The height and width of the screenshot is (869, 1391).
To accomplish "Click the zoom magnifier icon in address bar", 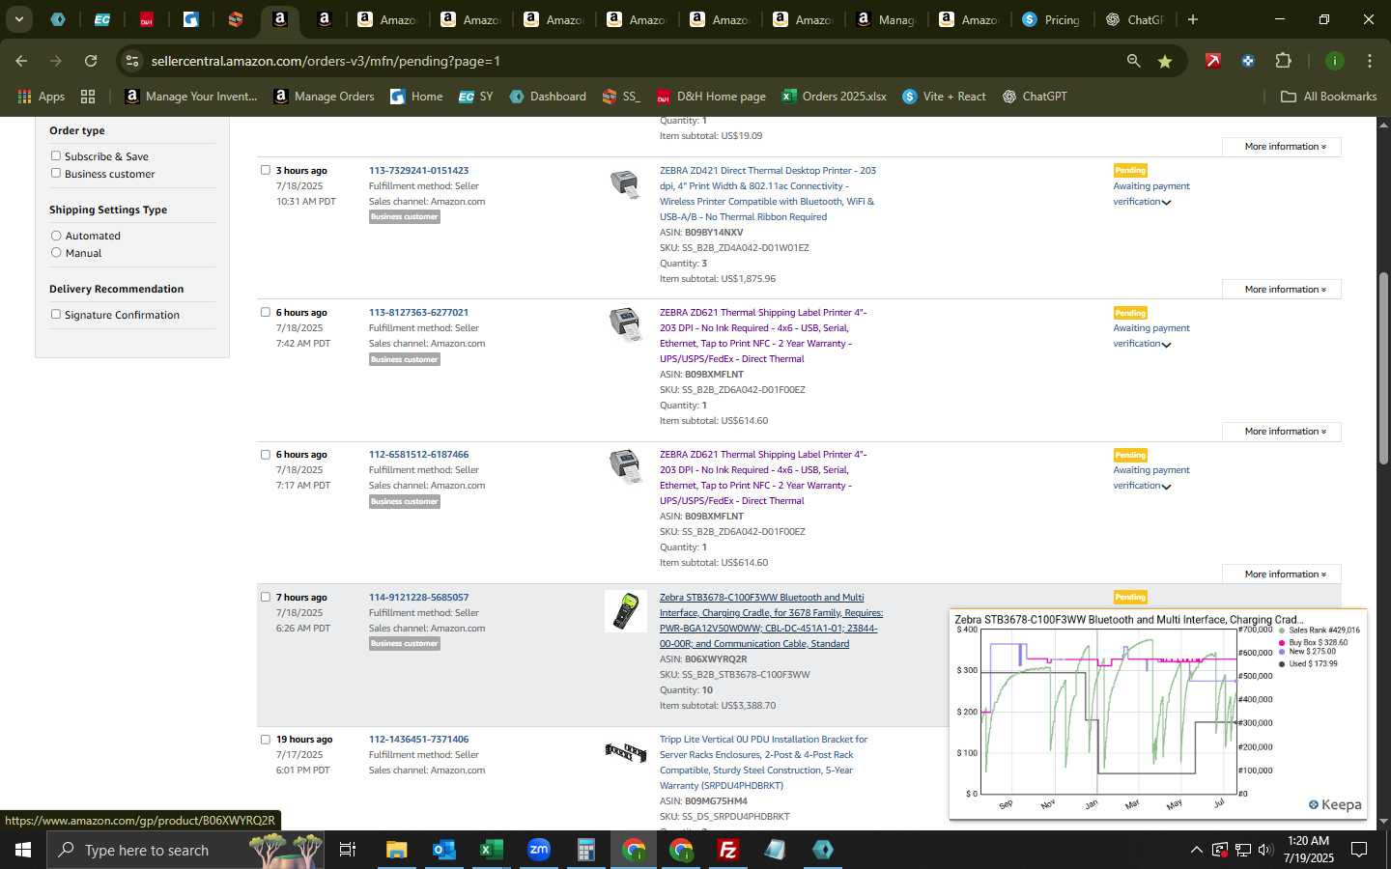I will pyautogui.click(x=1133, y=61).
